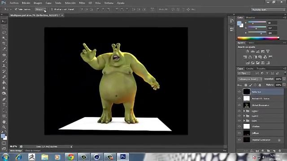
Task: Add a Color Balance adjustment
Action: pos(250,57)
